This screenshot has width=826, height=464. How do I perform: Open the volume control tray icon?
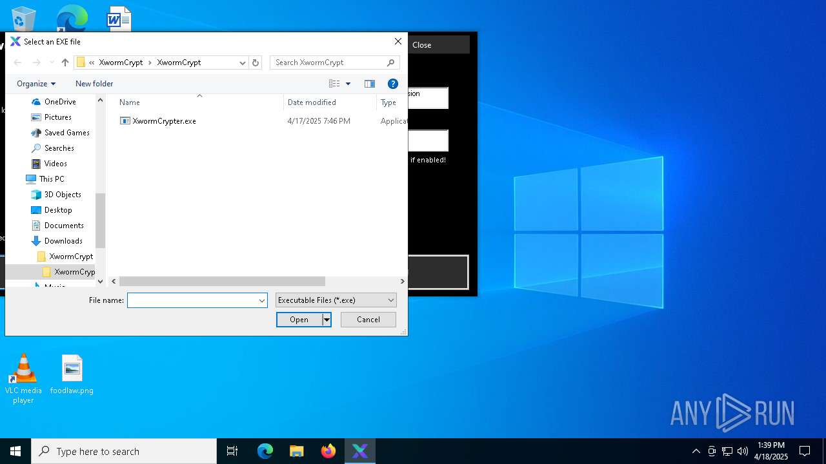click(743, 451)
